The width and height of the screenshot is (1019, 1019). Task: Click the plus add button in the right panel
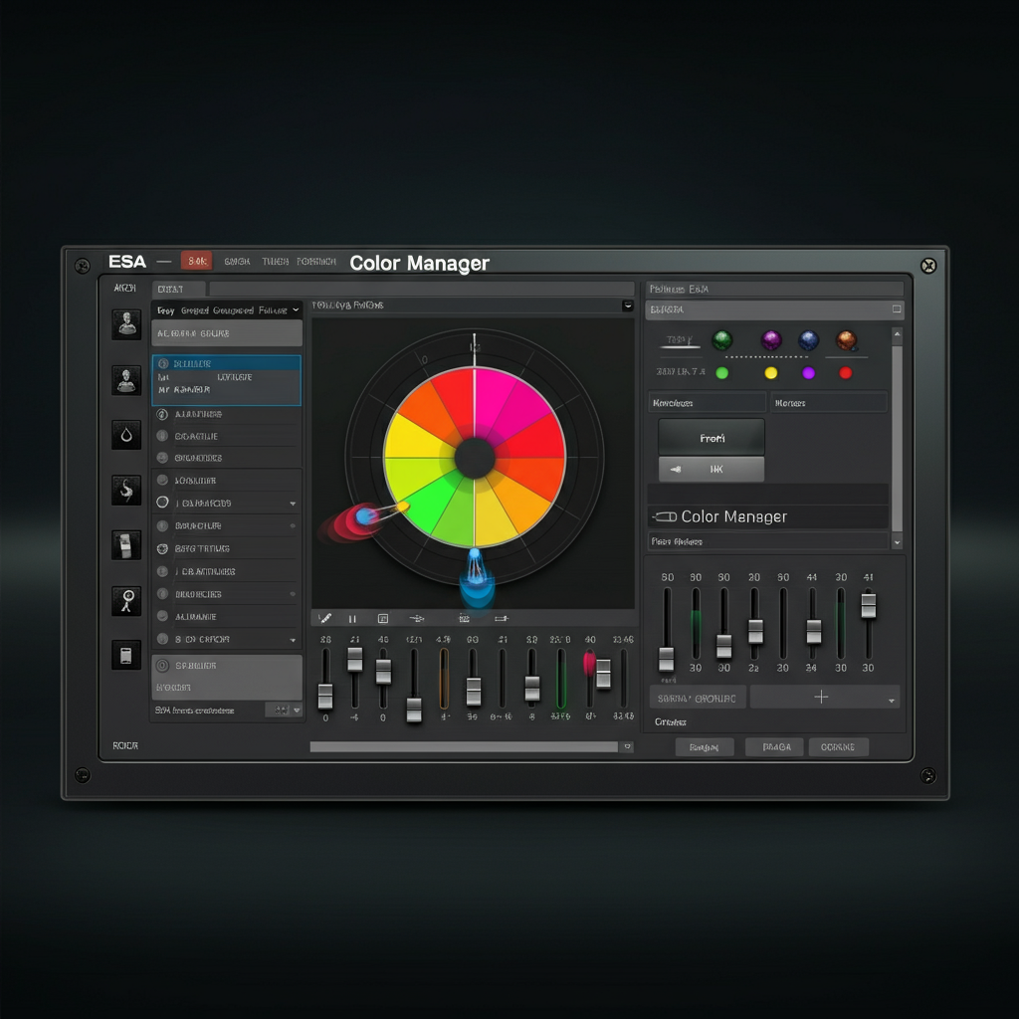[x=821, y=697]
